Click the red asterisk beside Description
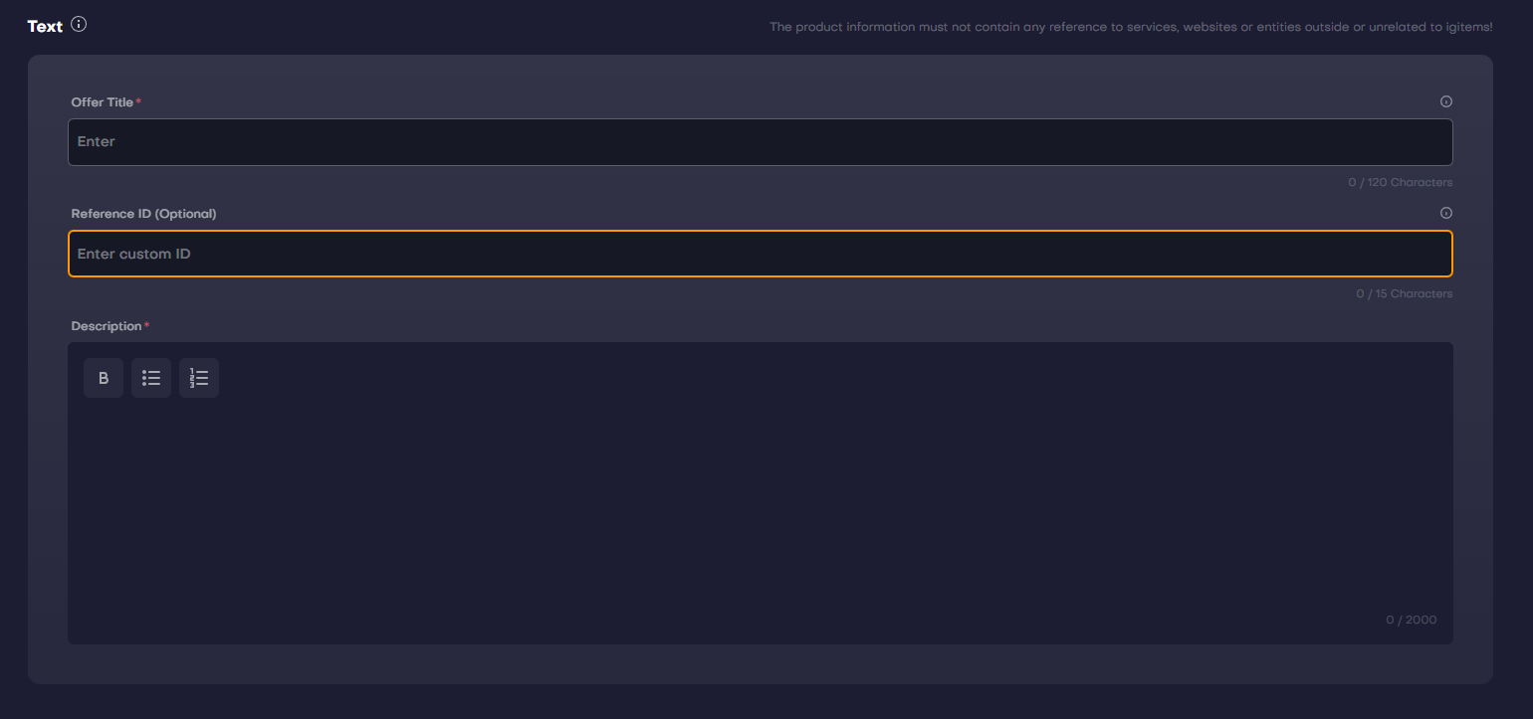1533x719 pixels. (x=147, y=325)
